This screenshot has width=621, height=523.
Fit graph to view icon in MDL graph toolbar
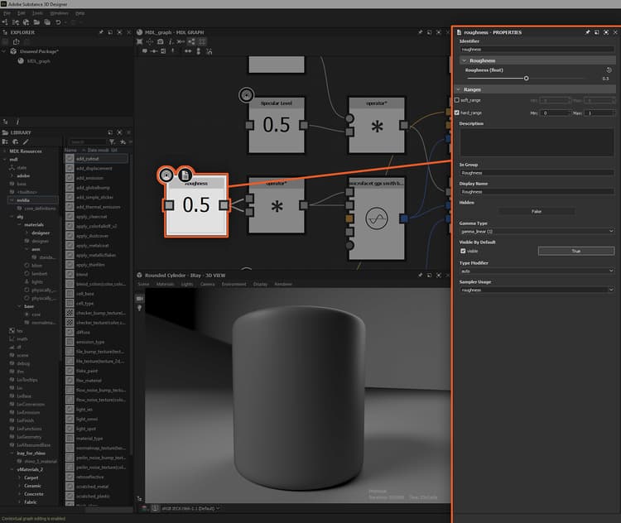(140, 41)
